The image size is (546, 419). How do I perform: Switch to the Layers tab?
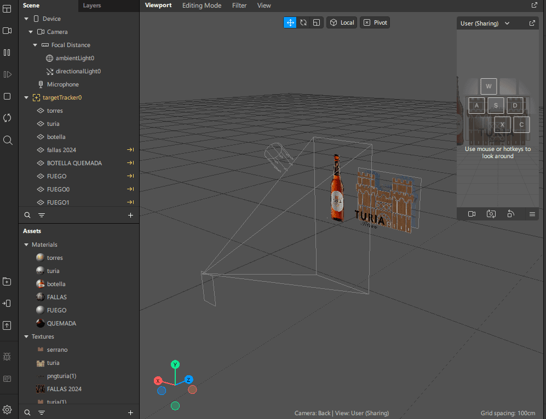click(x=91, y=5)
